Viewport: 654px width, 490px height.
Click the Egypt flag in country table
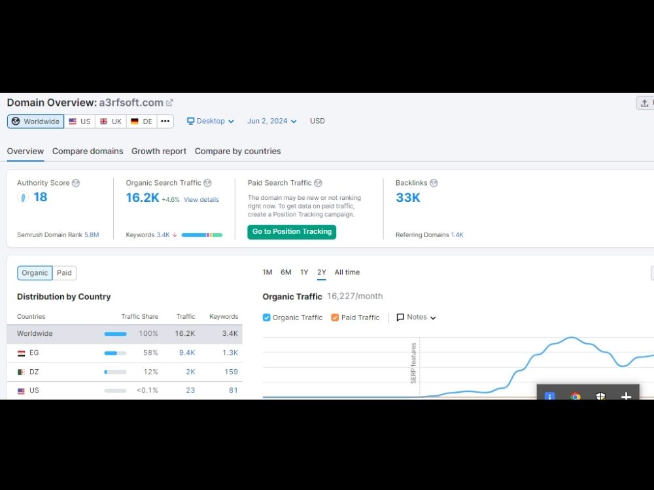(22, 353)
